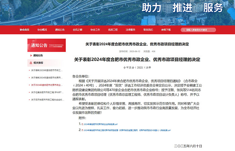
Task: Open the 联系我们 navigation item
Action: click(148, 30)
